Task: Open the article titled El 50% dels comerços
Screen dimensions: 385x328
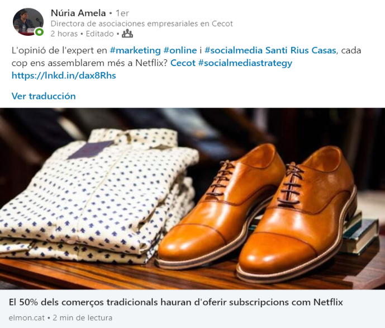Action: pos(176,302)
